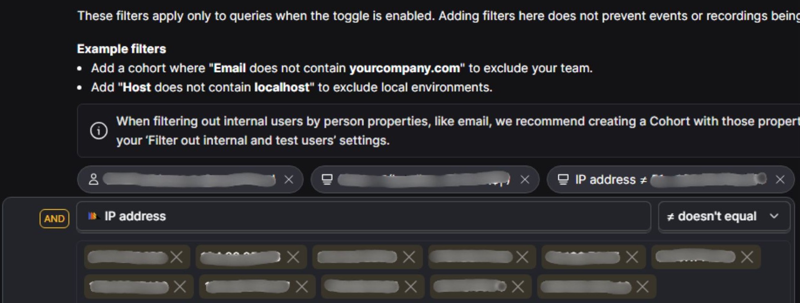Click the monitor icon beside IP address ≠
Viewport: 800px width, 303px height.
point(563,179)
